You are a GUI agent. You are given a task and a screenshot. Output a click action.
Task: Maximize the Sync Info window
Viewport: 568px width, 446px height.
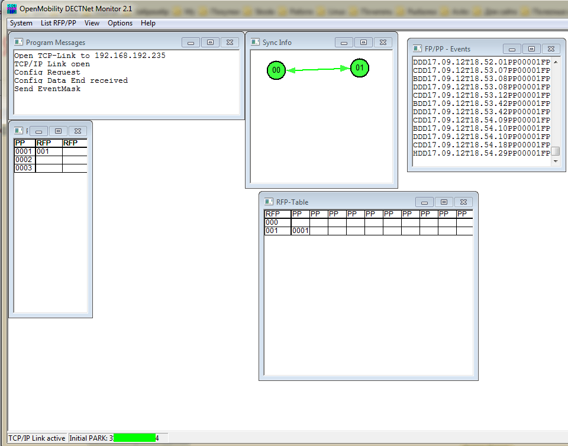(x=363, y=43)
